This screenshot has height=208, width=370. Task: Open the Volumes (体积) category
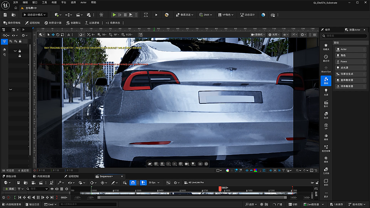[x=326, y=182]
